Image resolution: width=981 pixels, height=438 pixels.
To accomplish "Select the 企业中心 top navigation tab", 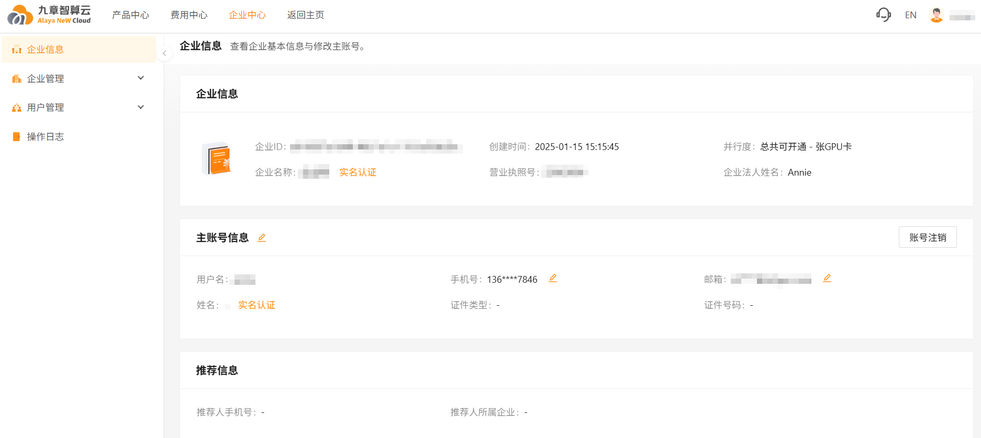I will (247, 15).
